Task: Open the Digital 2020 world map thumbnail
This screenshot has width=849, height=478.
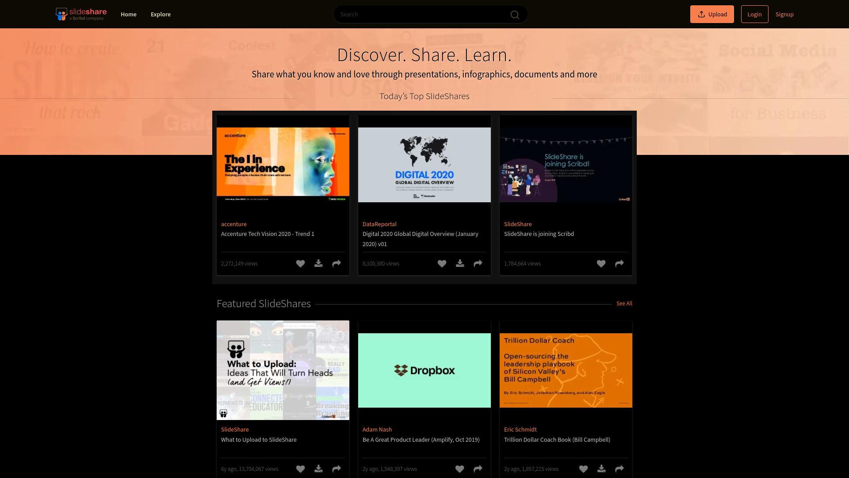Action: tap(424, 165)
